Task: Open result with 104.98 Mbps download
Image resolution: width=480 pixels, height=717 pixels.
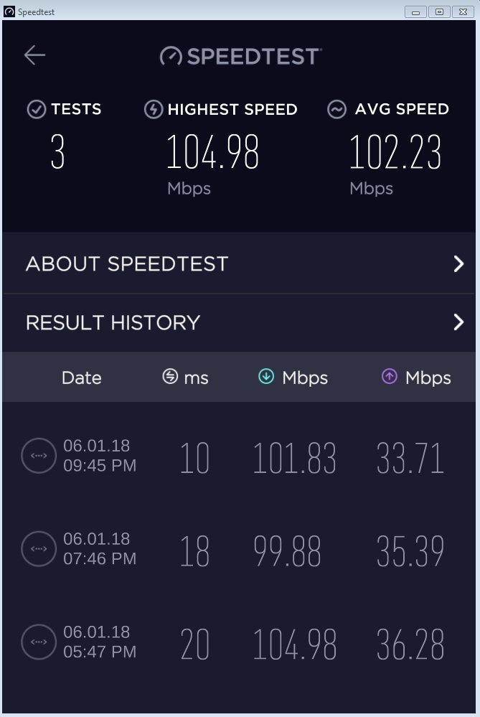Action: (x=239, y=644)
